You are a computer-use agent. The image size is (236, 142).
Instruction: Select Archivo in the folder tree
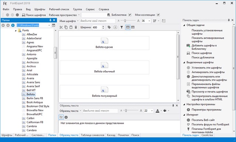[x=31, y=66]
